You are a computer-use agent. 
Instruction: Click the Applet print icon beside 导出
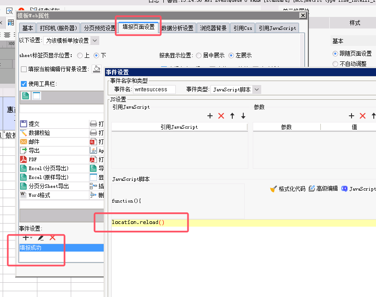click(93, 151)
